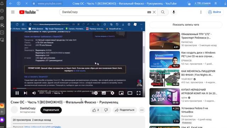
Task: Open КУПИЛ НЕРАБОЧИЙ ИГРОВОЙ КОМП video title
Action: coord(199,92)
